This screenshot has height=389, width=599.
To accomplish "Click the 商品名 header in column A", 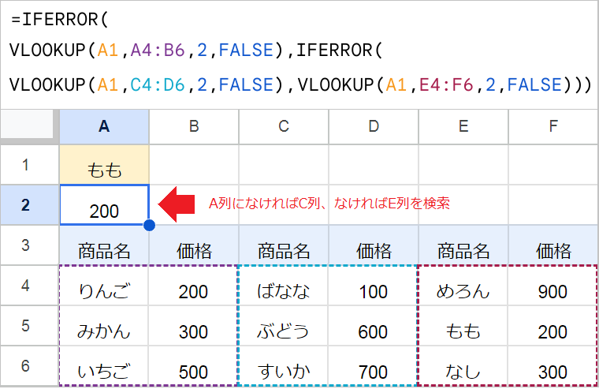I will coord(104,245).
